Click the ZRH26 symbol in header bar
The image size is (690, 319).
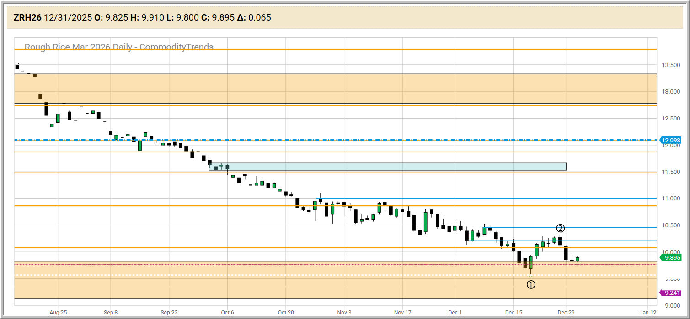click(27, 18)
